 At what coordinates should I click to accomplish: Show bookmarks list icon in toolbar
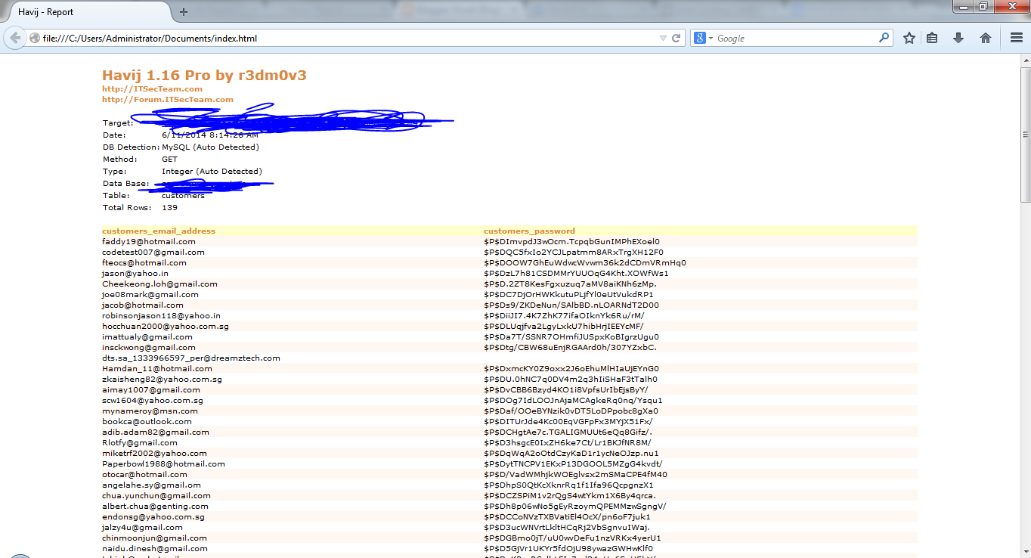[x=933, y=38]
